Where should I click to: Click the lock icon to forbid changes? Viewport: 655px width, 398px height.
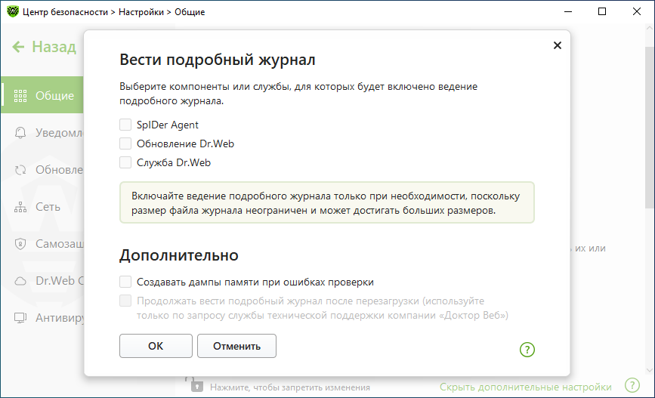pos(195,384)
